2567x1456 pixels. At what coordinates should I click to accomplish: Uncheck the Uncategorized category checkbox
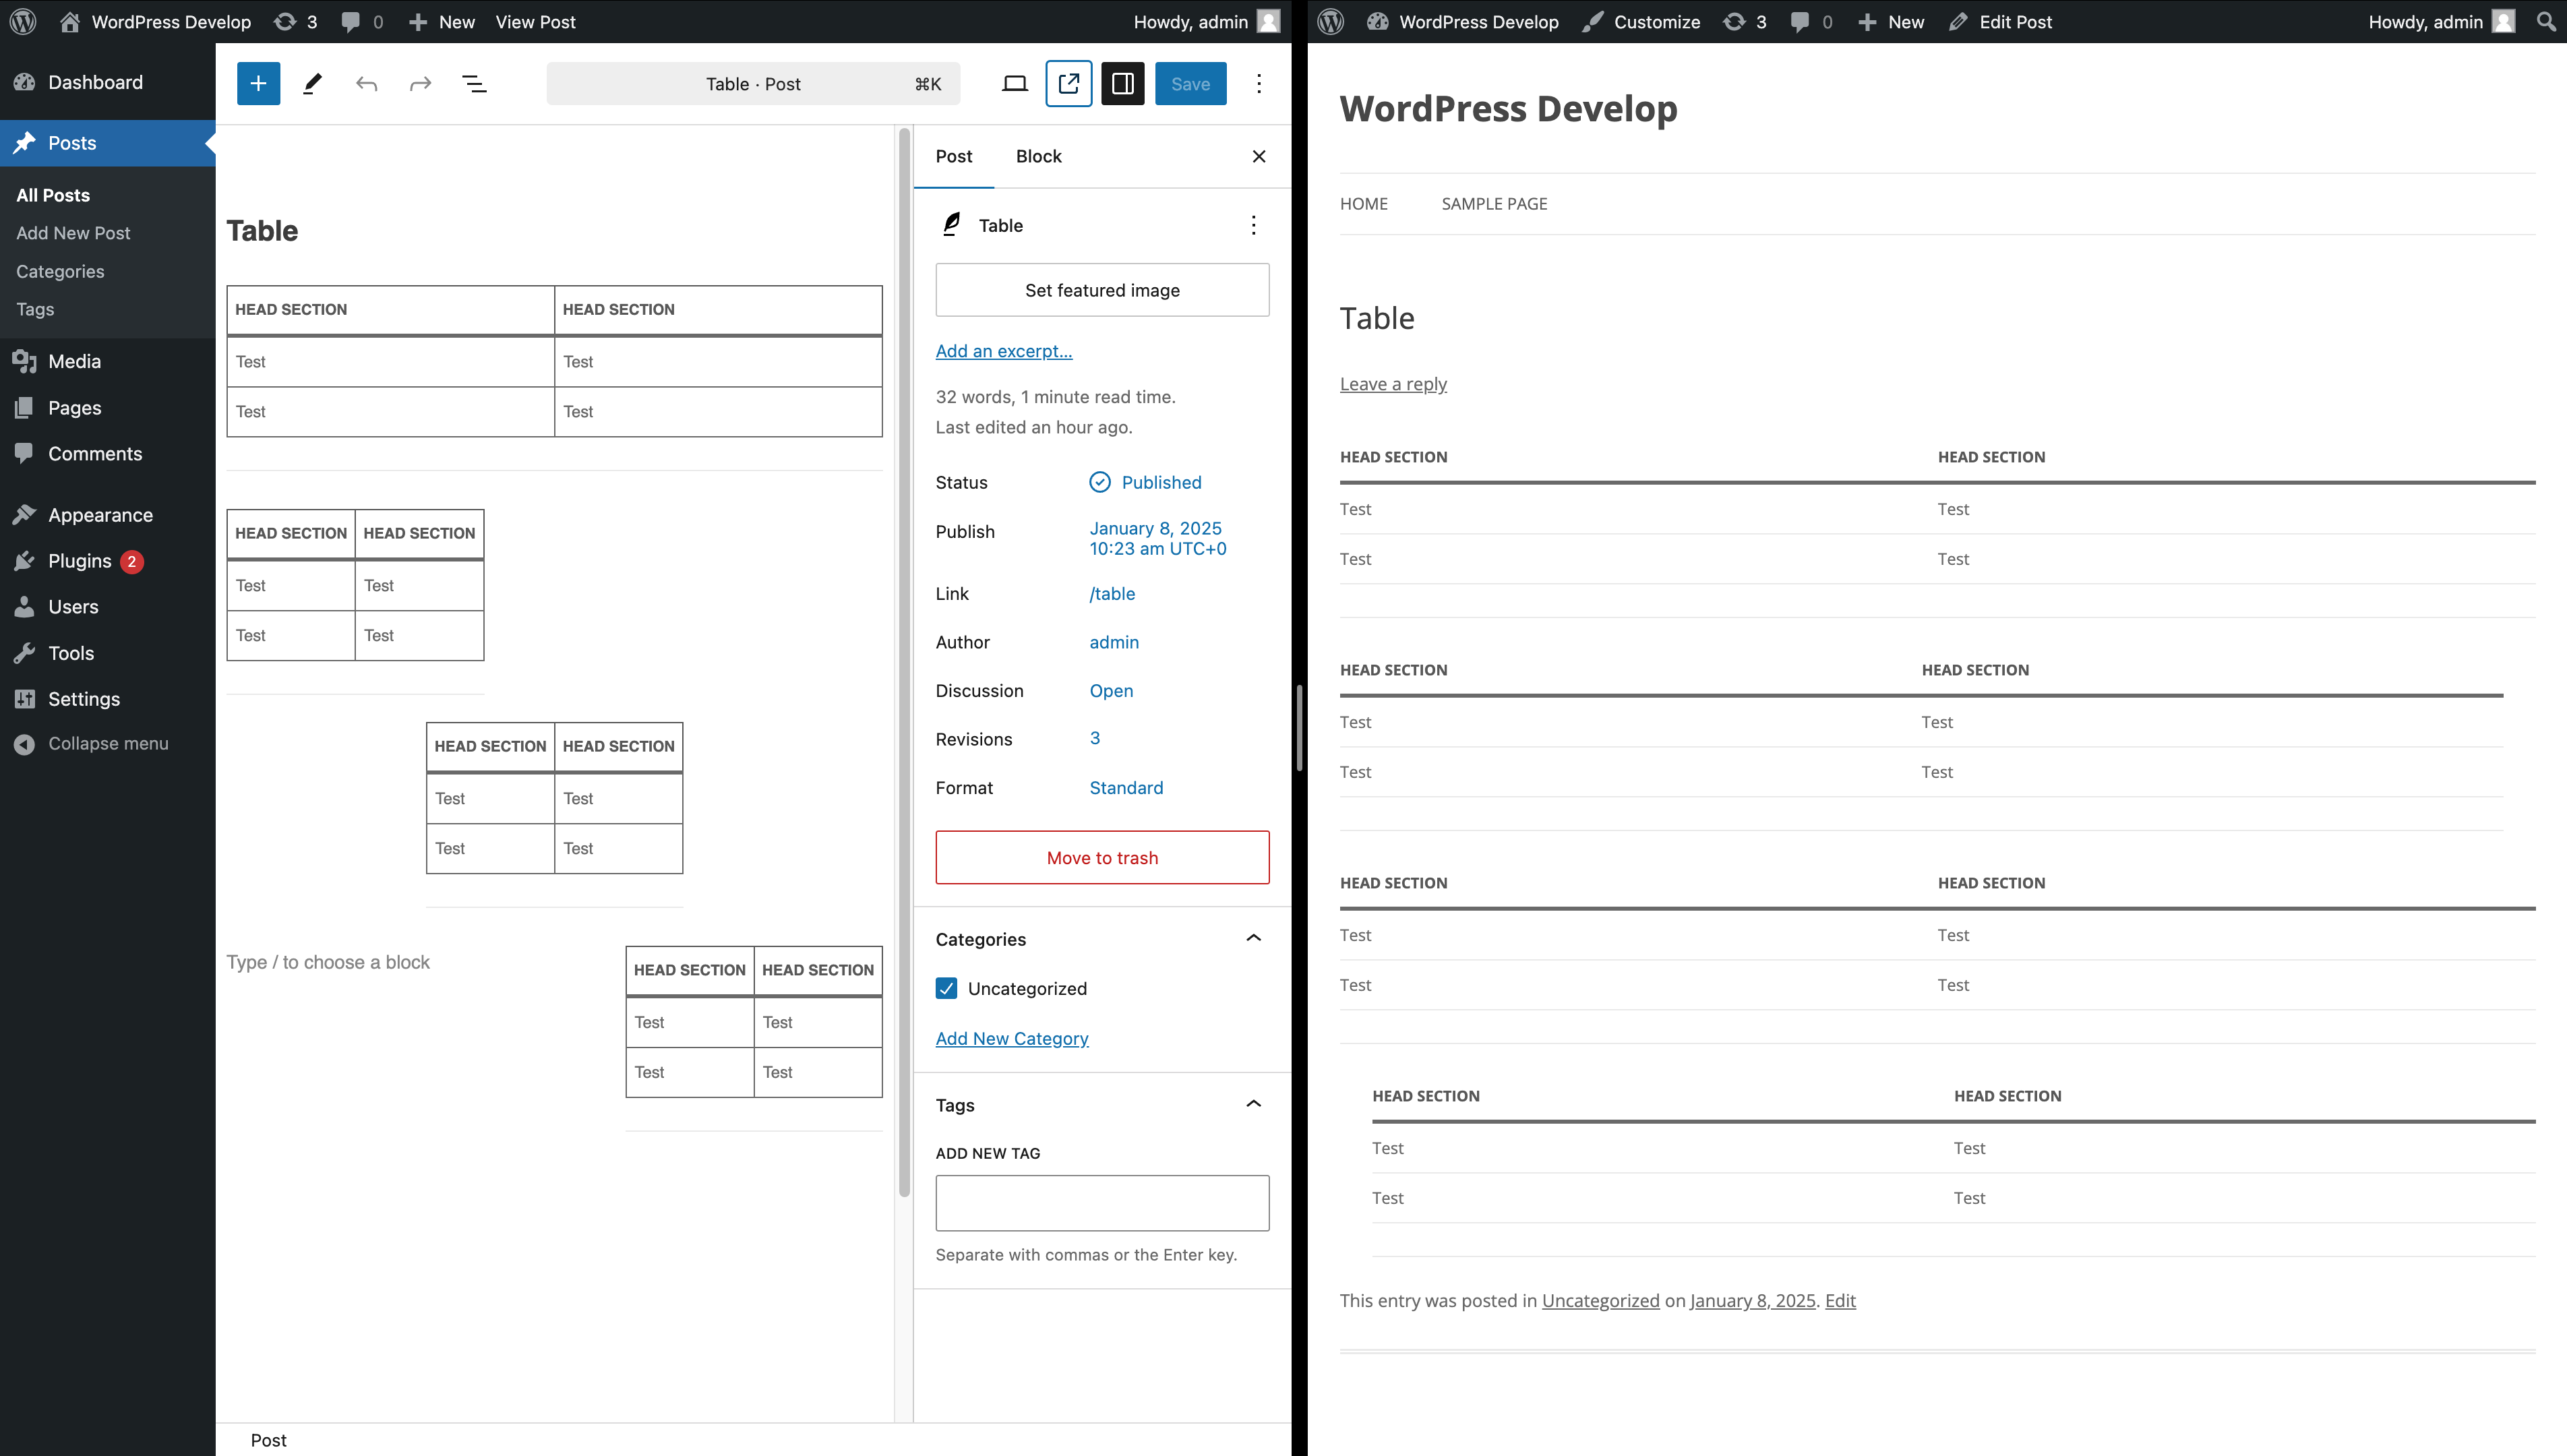pos(946,988)
